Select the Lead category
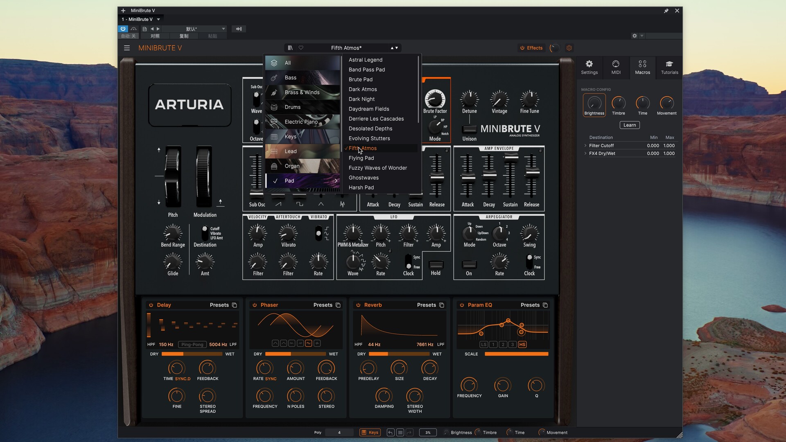The image size is (786, 442). click(303, 151)
